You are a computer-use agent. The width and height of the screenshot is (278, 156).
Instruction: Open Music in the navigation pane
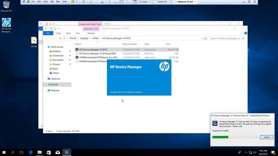tap(55, 68)
